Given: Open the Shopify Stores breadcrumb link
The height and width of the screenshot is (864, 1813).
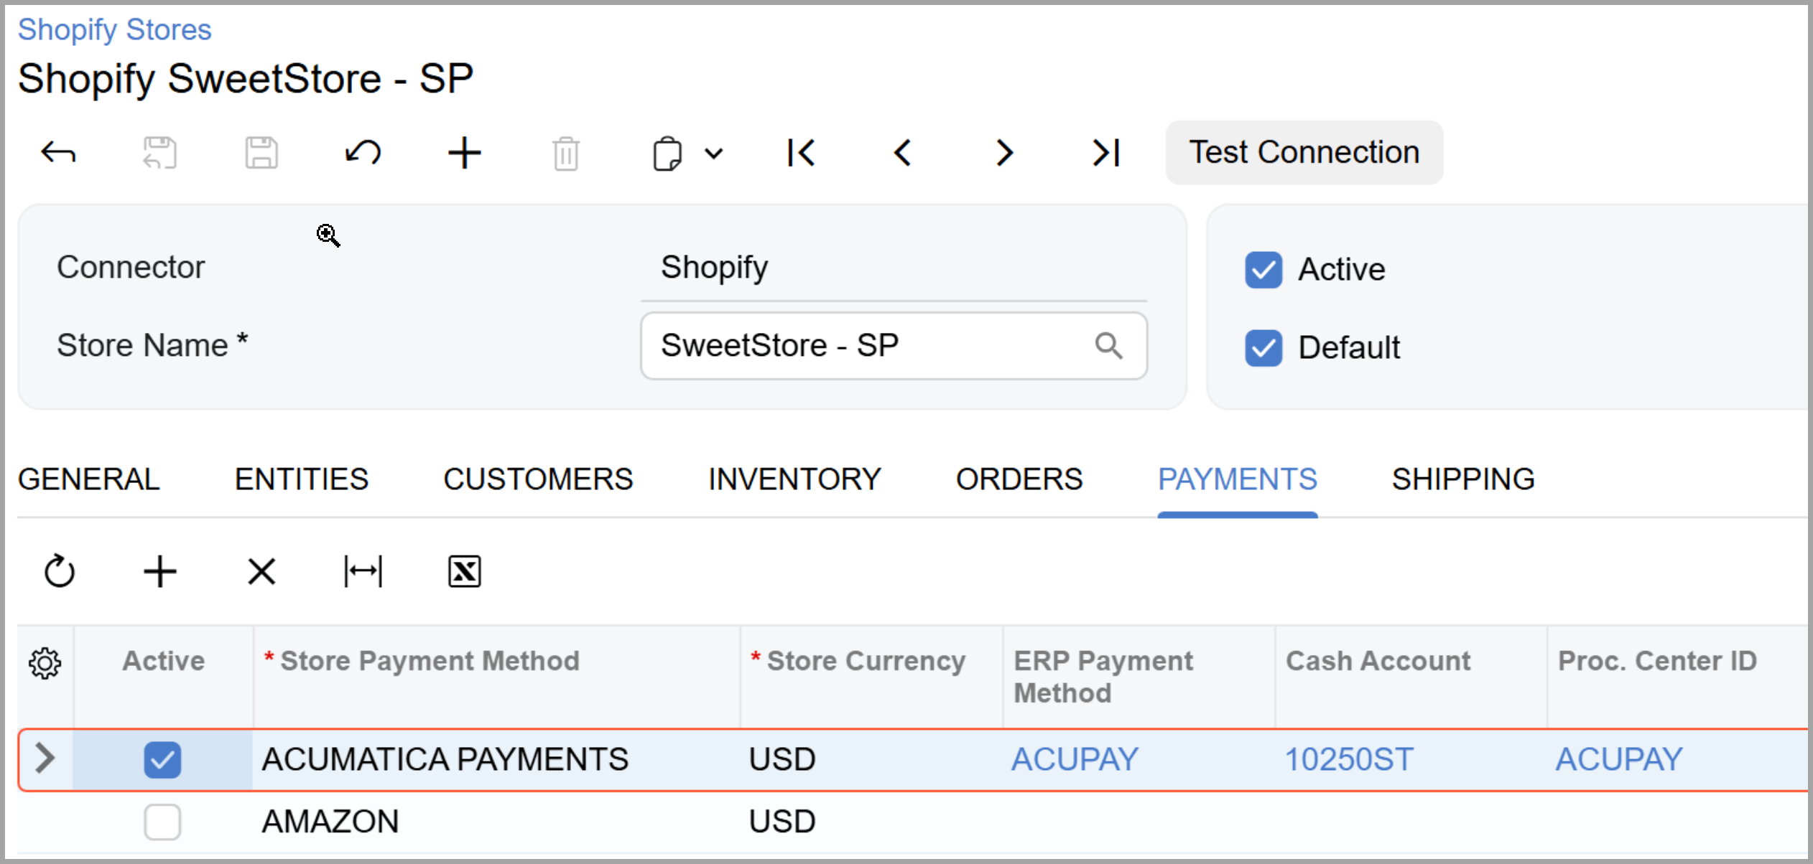Looking at the screenshot, I should pyautogui.click(x=114, y=30).
